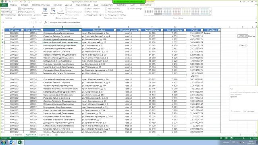Enable the Чередующиеся строки checkbox
The height and width of the screenshot is (145, 258).
pyautogui.click(x=85, y=15)
